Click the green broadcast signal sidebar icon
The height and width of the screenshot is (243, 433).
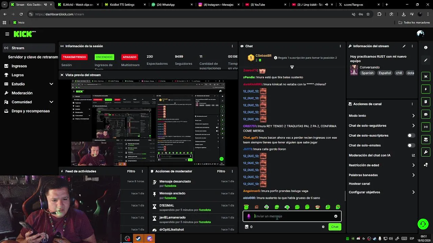point(426,127)
